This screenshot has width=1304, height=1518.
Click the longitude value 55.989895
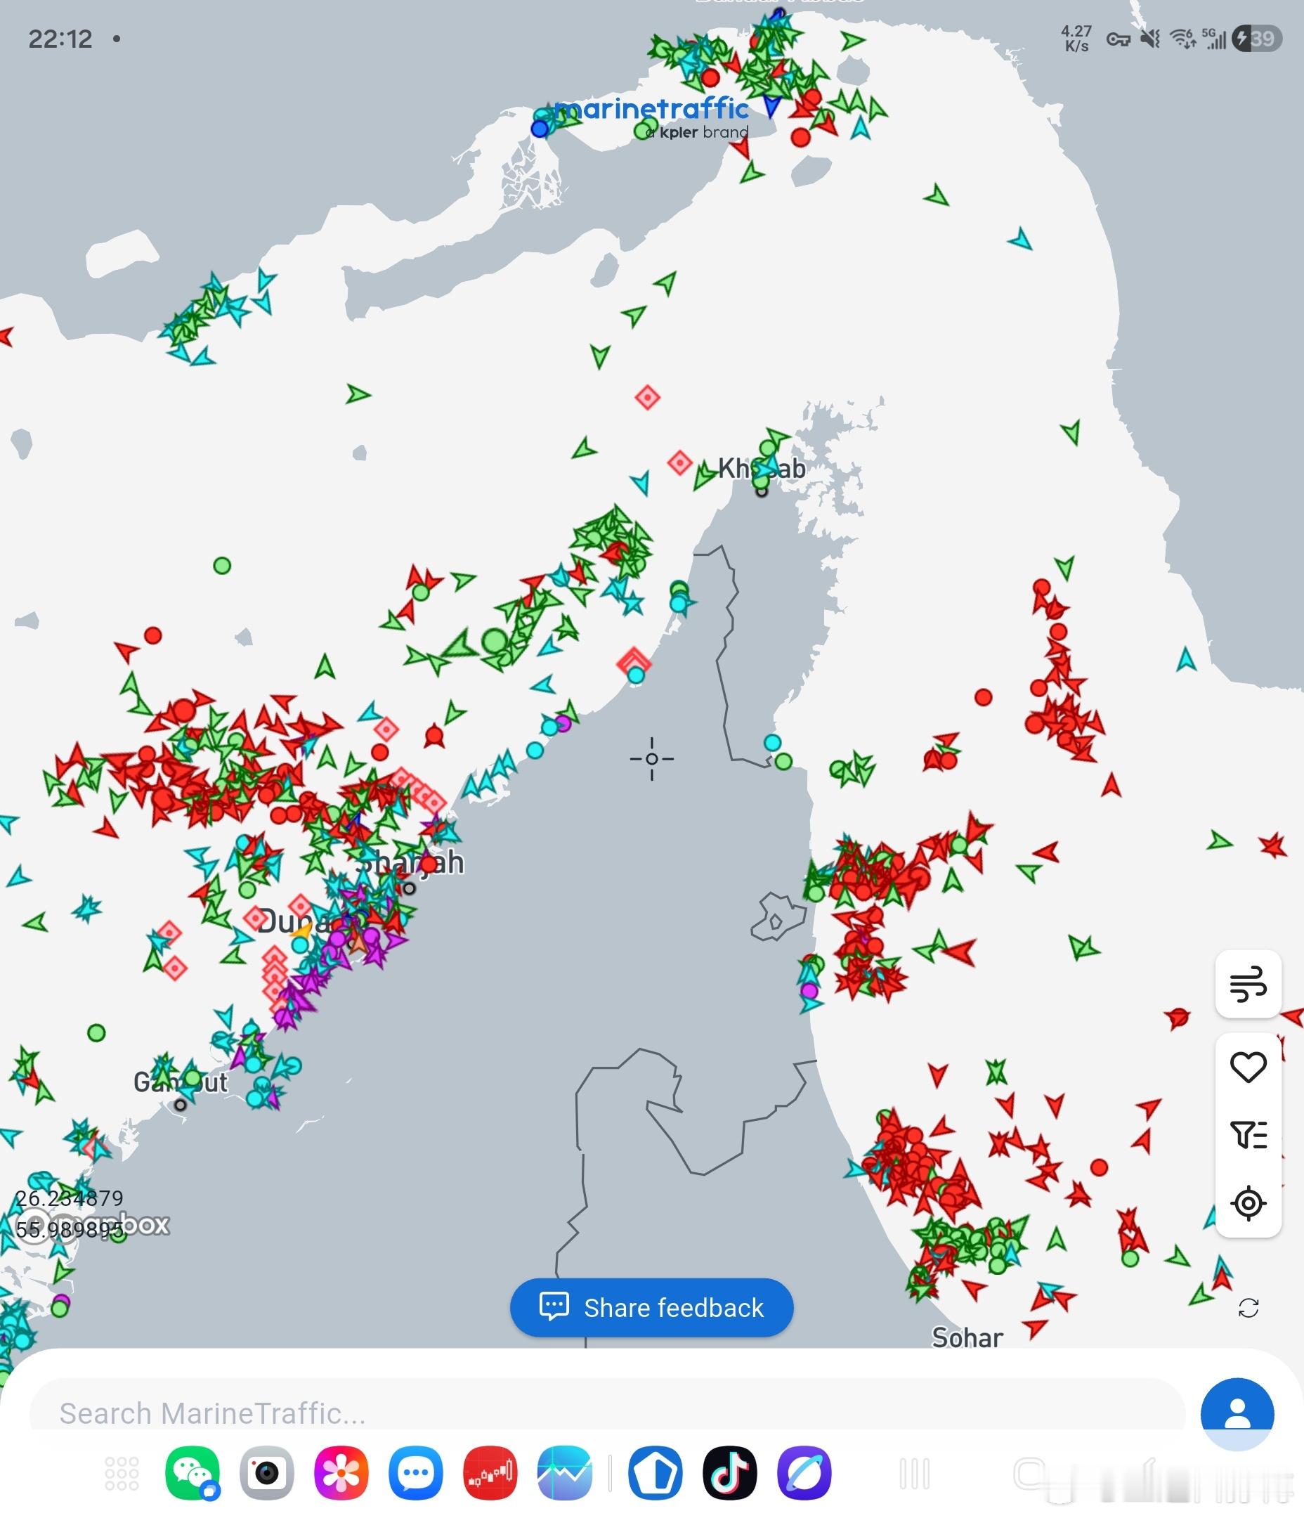point(70,1229)
